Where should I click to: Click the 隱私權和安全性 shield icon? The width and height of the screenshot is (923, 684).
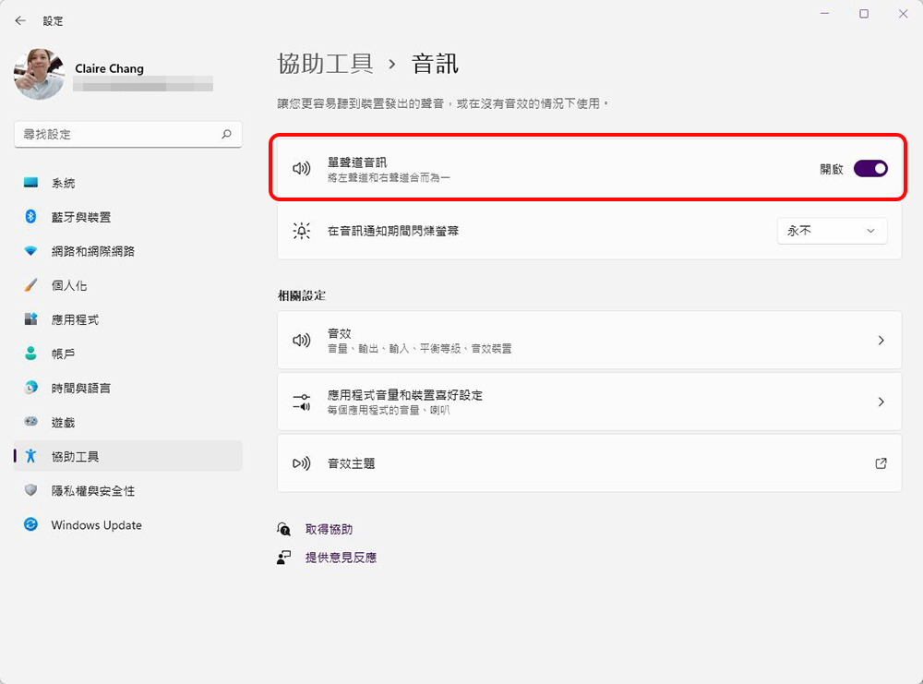(x=31, y=491)
